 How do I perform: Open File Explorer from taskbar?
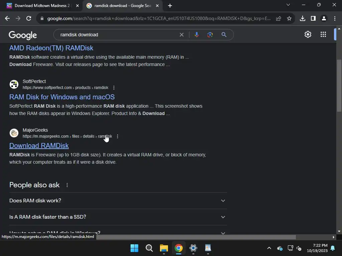pyautogui.click(x=164, y=248)
